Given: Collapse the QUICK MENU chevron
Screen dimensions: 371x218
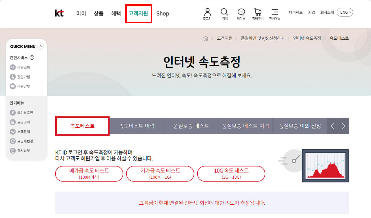Looking at the screenshot, I should 41,46.
